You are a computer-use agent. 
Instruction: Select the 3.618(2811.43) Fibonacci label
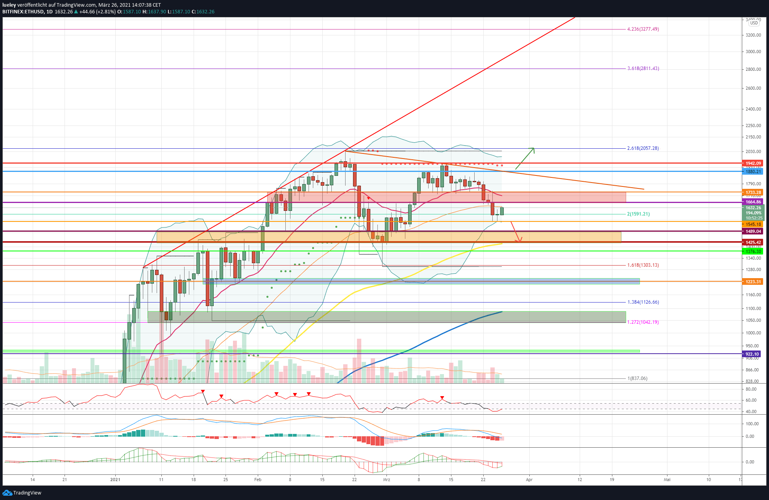[x=643, y=68]
